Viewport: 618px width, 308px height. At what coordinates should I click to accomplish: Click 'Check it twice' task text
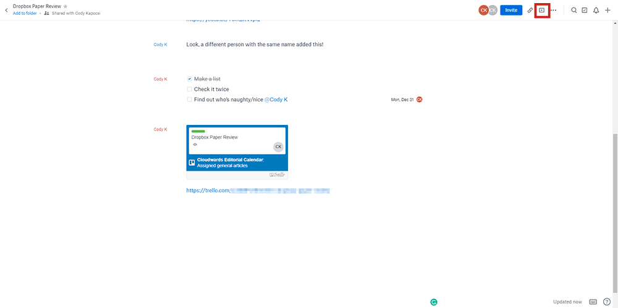point(211,89)
